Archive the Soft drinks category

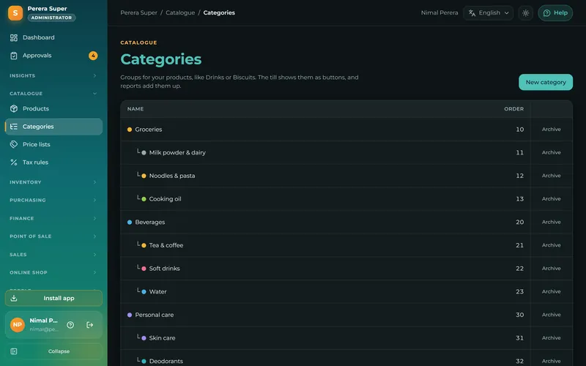[x=552, y=268]
